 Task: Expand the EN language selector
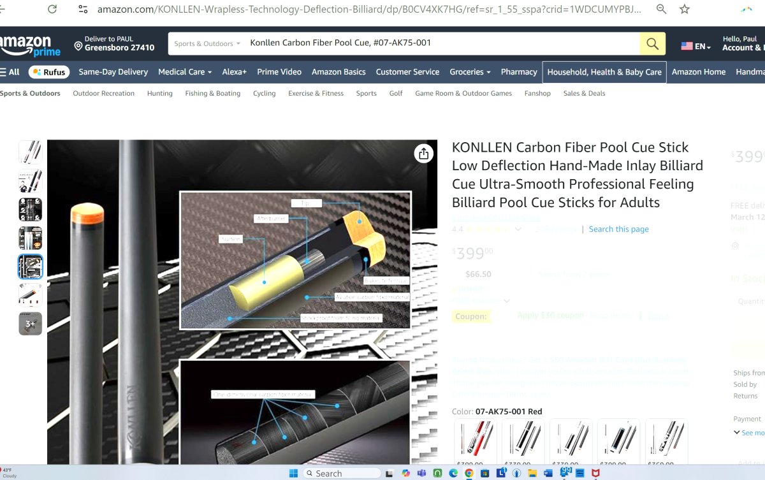click(696, 47)
